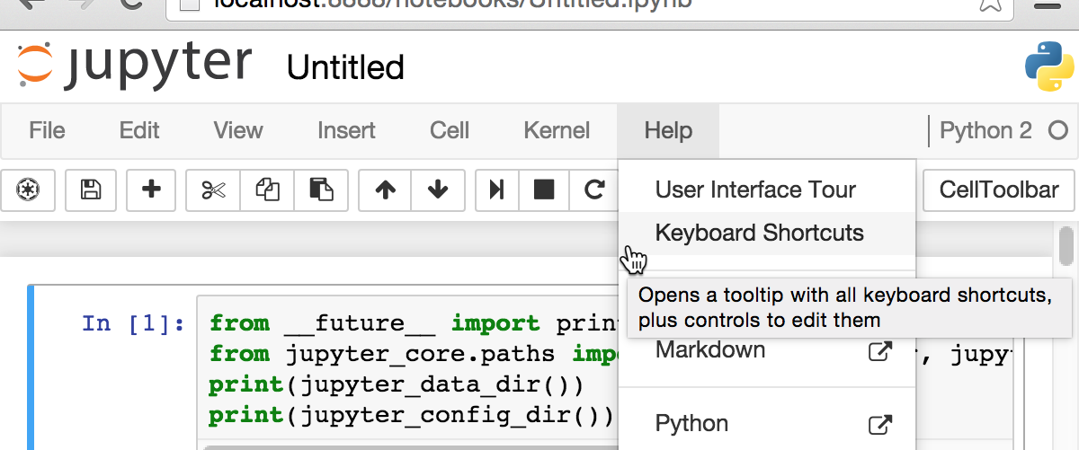
Task: Close the Help menu
Action: coord(668,130)
